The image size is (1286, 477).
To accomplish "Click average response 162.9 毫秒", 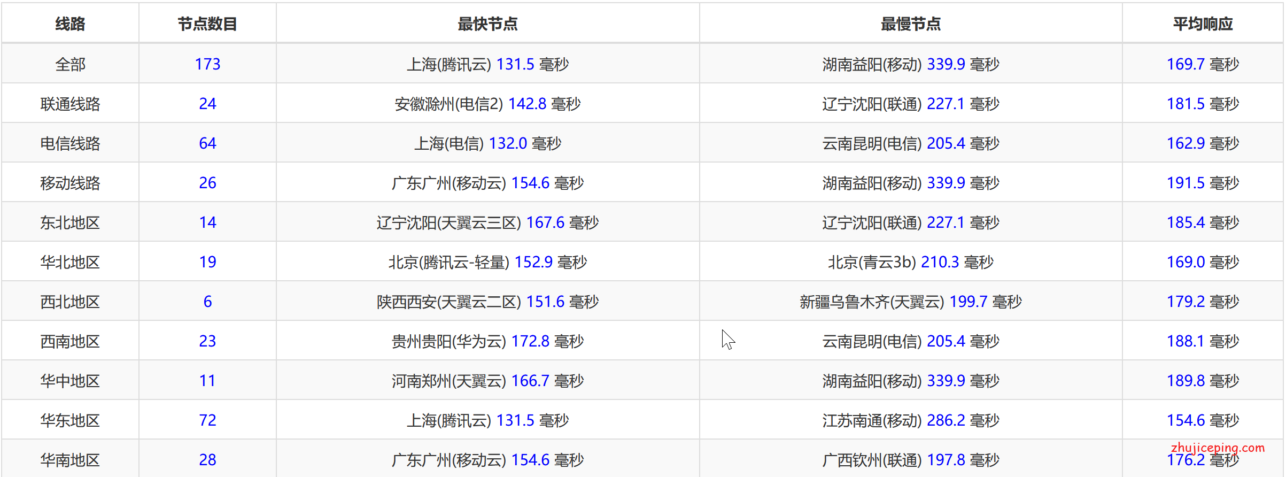I will 1203,143.
